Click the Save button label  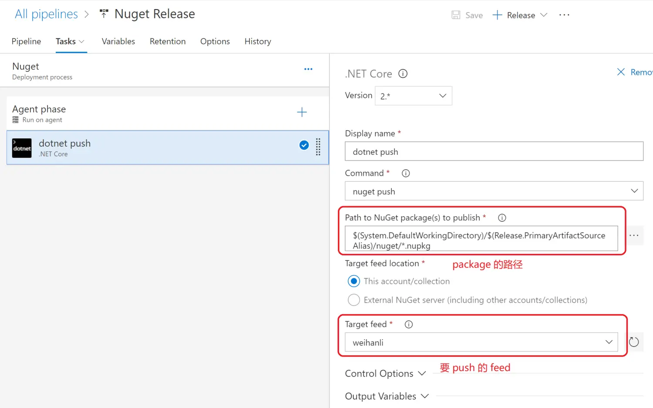tap(474, 15)
